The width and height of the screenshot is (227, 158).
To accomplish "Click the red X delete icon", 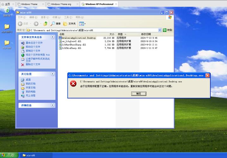I will [22, 65].
